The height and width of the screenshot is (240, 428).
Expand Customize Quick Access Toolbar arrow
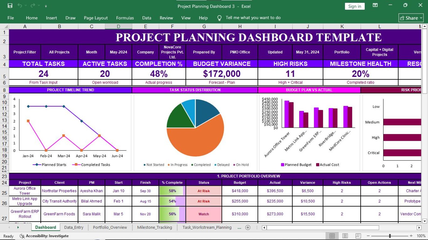(46, 6)
